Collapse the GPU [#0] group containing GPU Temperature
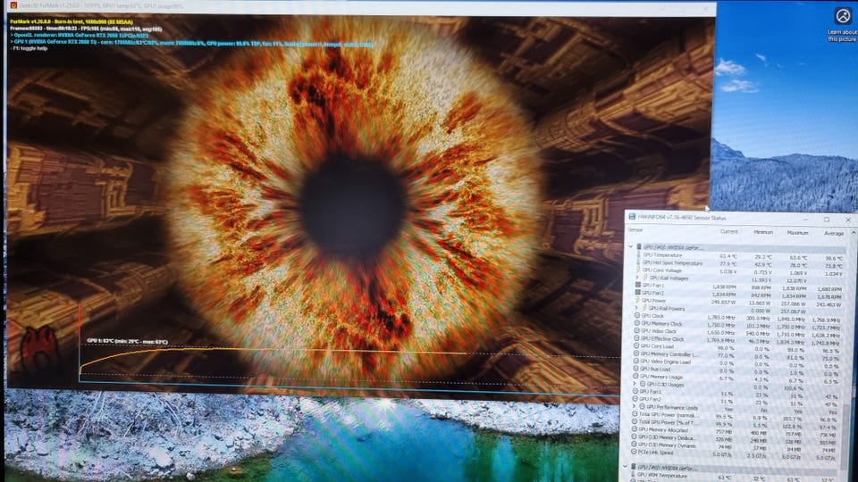Viewport: 858px width, 482px height. pyautogui.click(x=630, y=246)
